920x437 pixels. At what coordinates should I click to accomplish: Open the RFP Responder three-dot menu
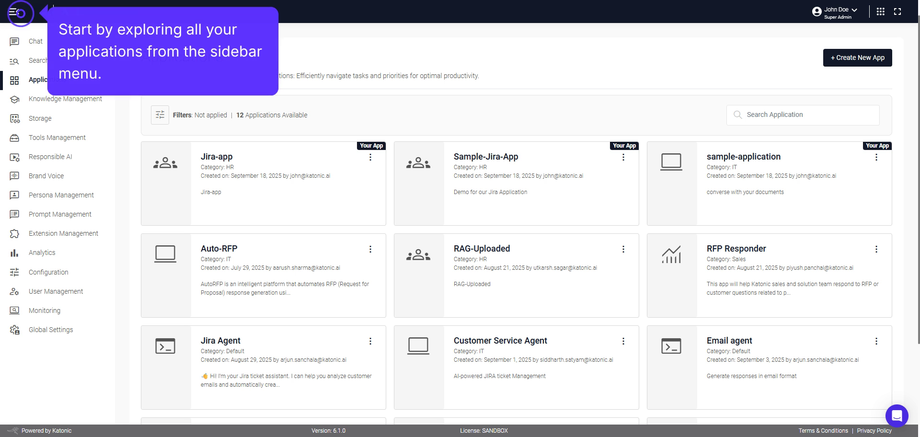click(x=876, y=249)
